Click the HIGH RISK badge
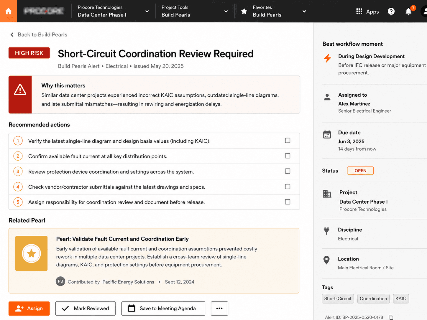Viewport: 427px width, 320px height. (29, 53)
